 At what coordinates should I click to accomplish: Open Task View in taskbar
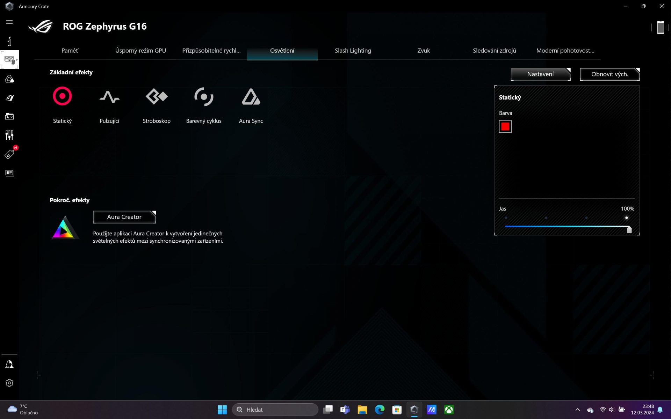328,410
